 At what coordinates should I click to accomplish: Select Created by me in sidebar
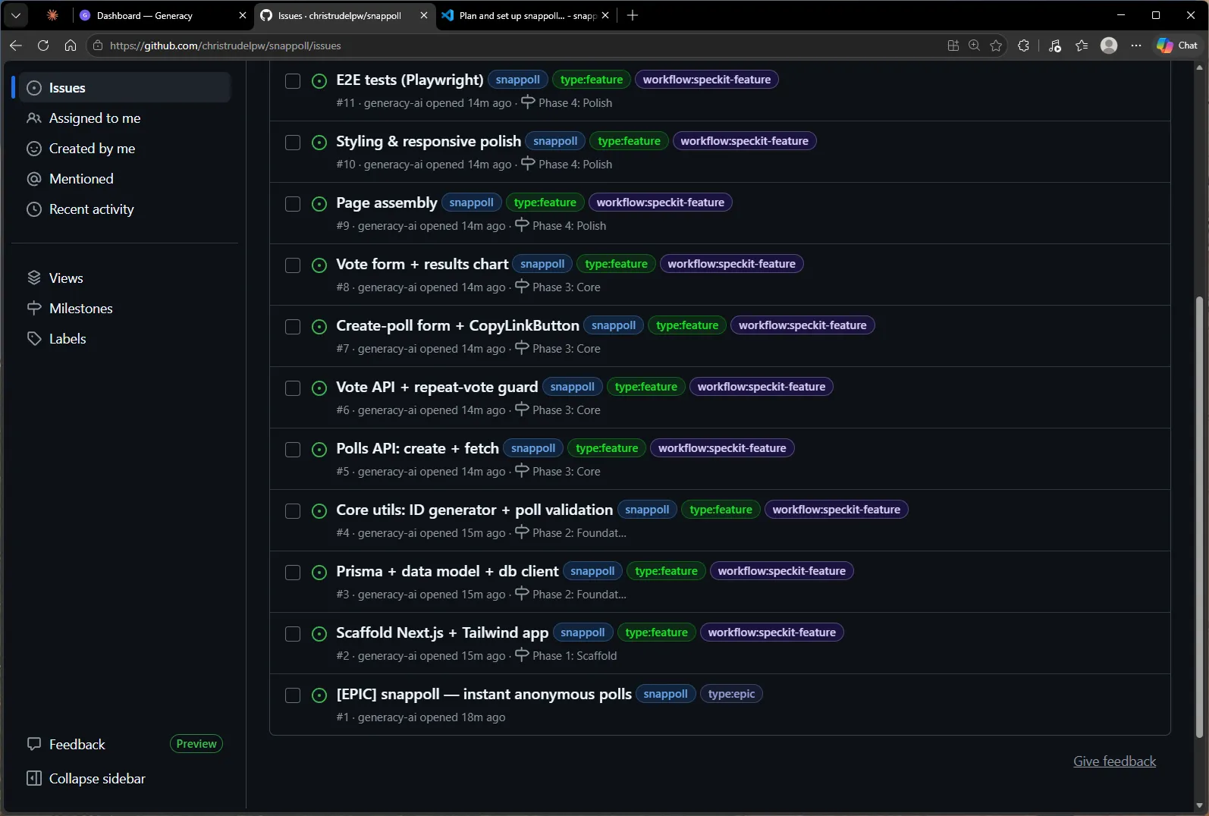click(x=125, y=148)
